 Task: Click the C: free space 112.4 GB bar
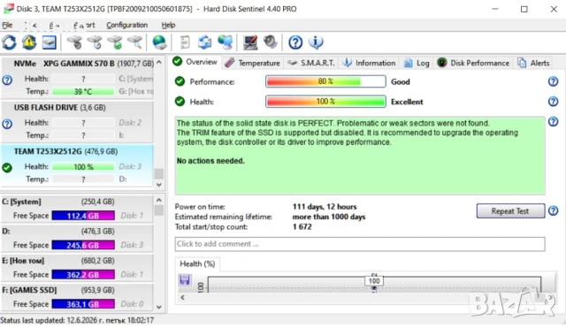83,216
